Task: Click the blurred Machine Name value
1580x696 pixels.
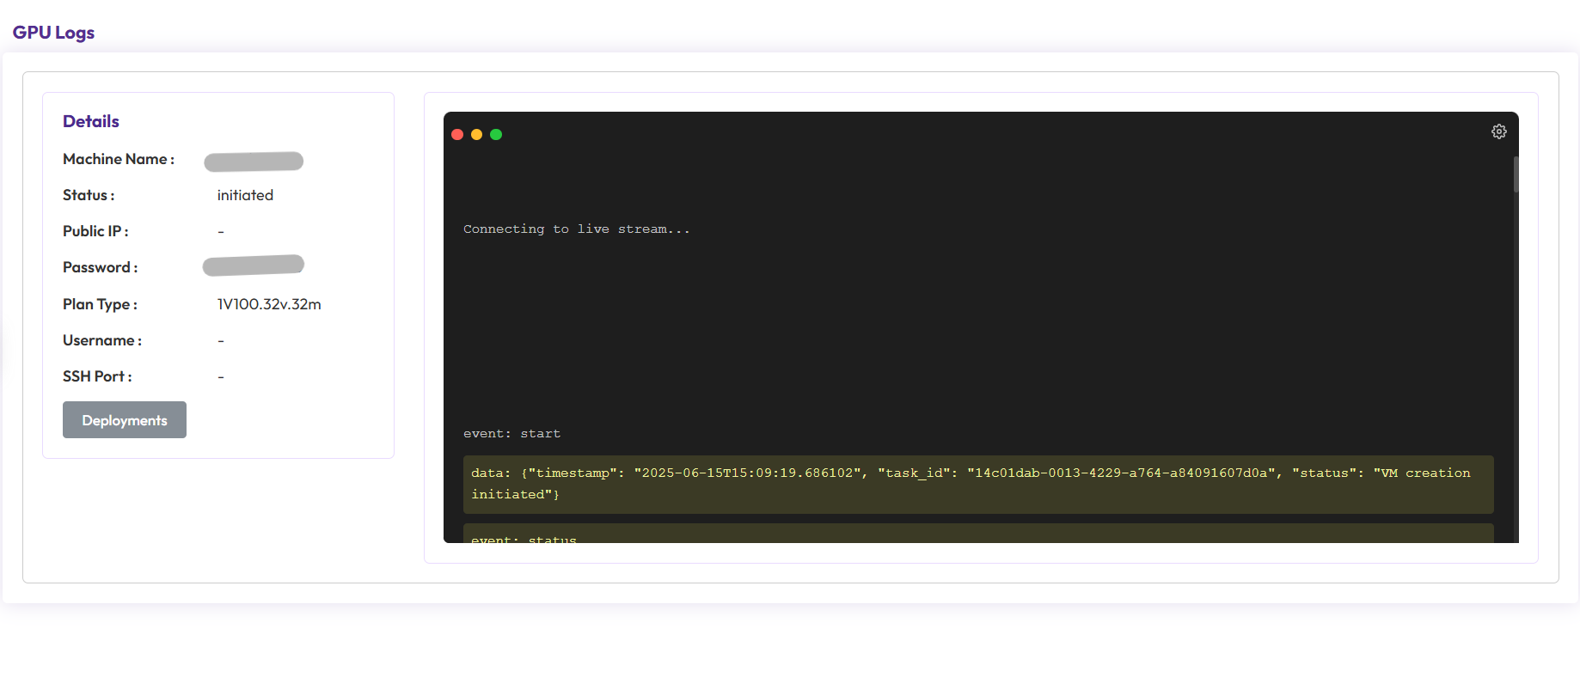Action: 254,162
